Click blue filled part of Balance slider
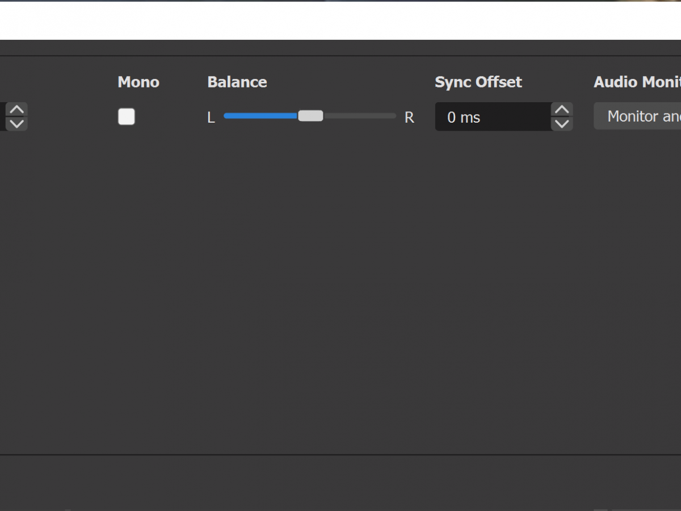 tap(260, 116)
